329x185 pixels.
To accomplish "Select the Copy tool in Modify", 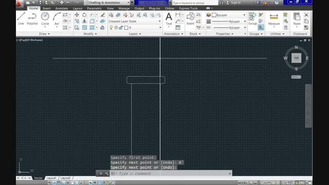I will (77, 21).
